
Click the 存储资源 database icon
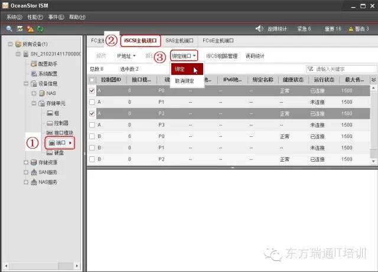tap(34, 162)
